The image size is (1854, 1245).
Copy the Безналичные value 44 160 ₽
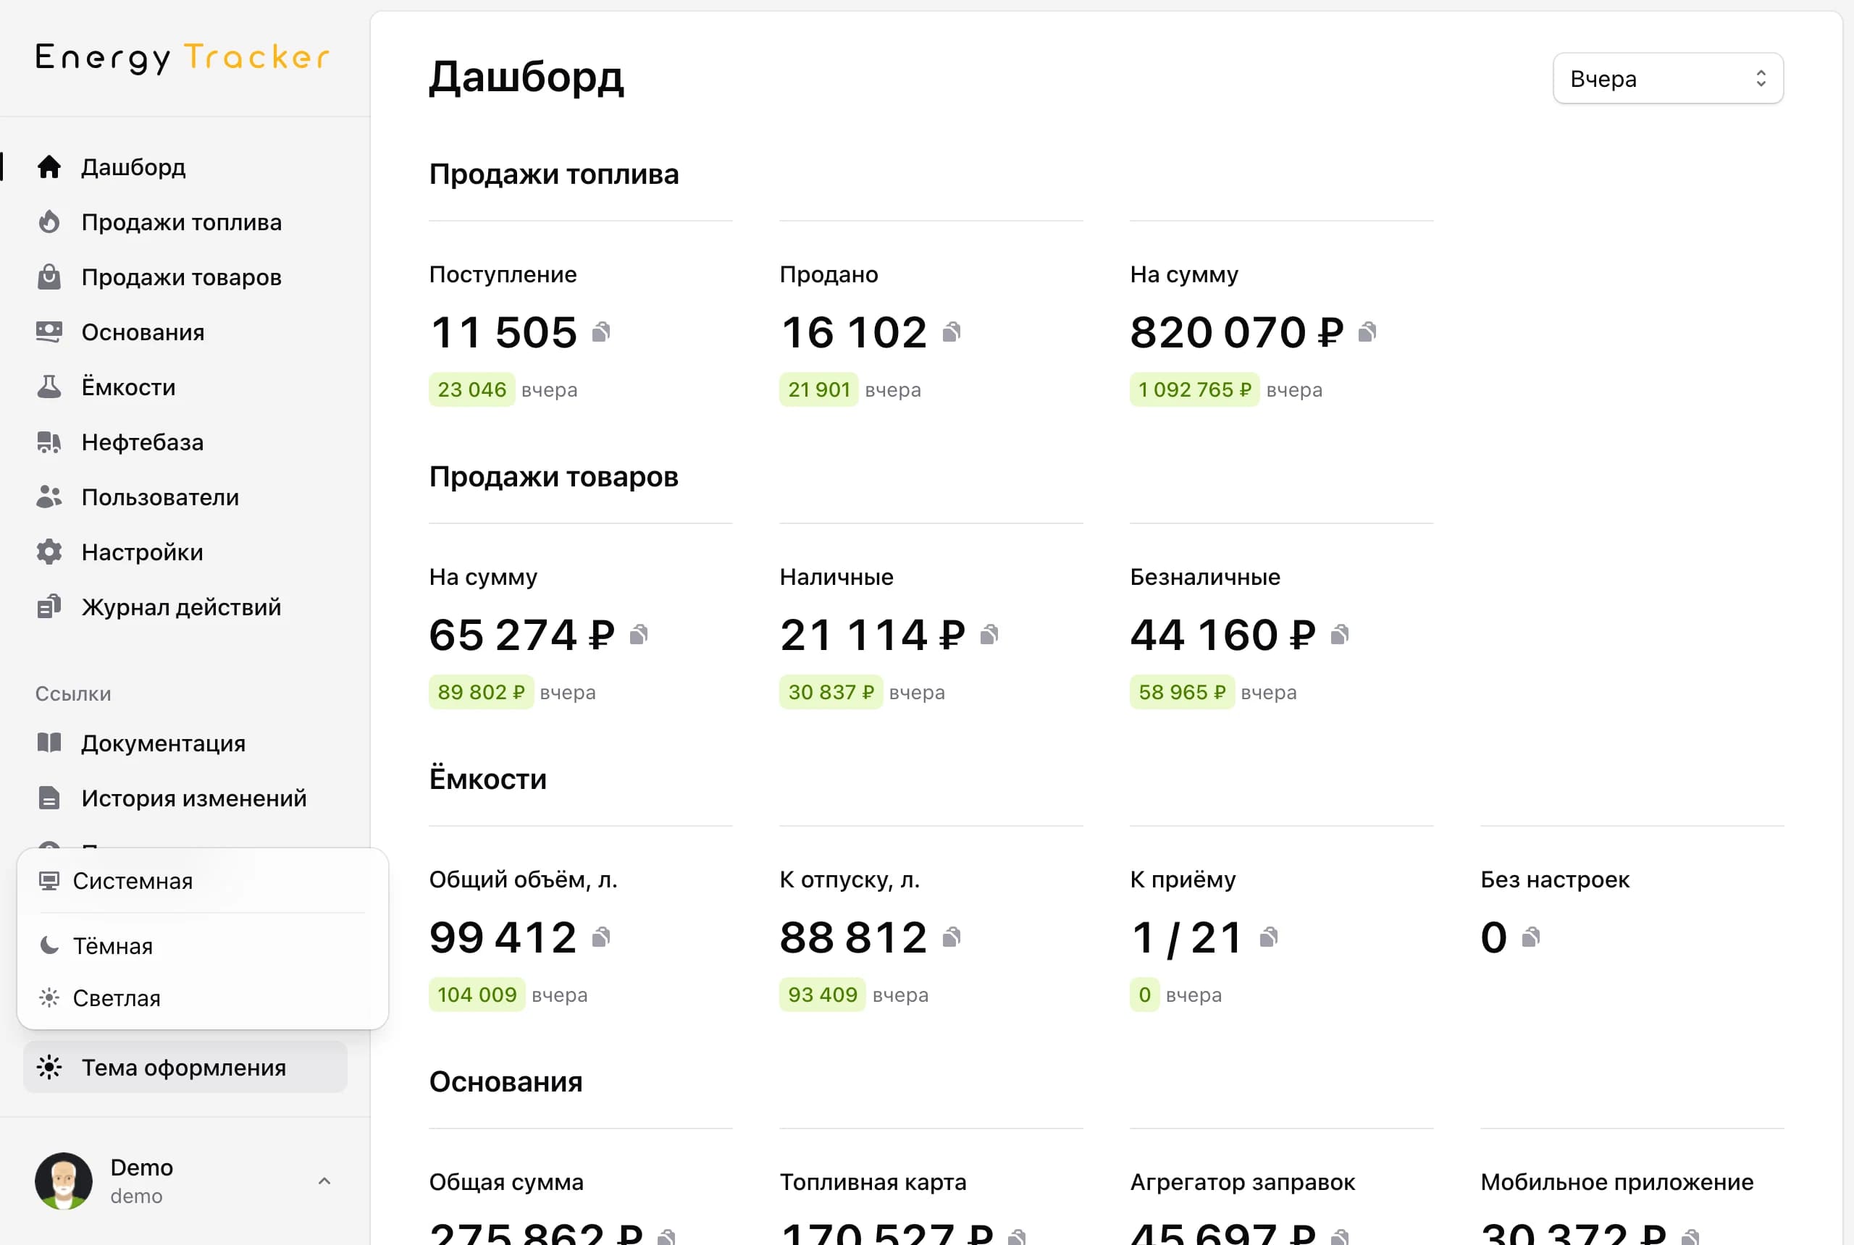click(1339, 634)
